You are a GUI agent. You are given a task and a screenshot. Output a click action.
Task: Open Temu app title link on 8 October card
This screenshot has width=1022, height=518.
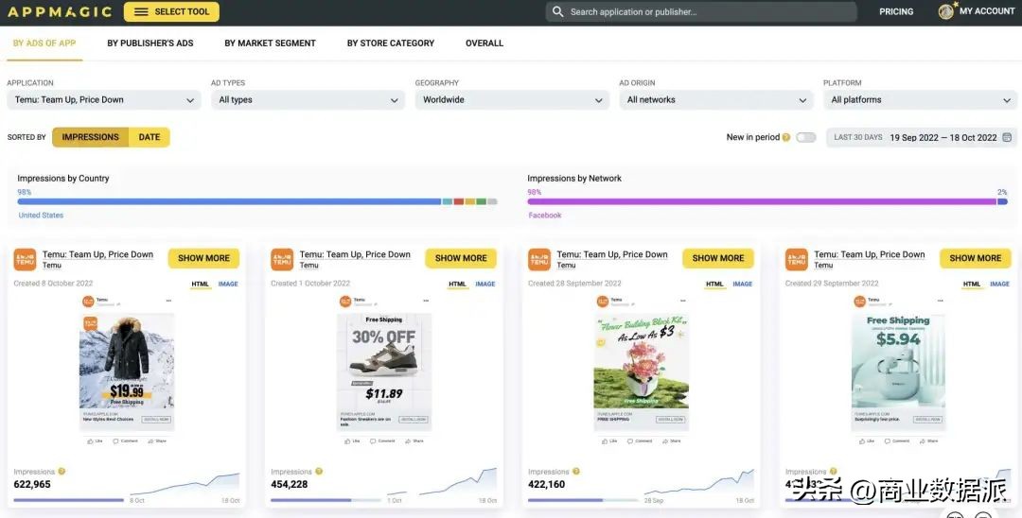click(x=97, y=254)
